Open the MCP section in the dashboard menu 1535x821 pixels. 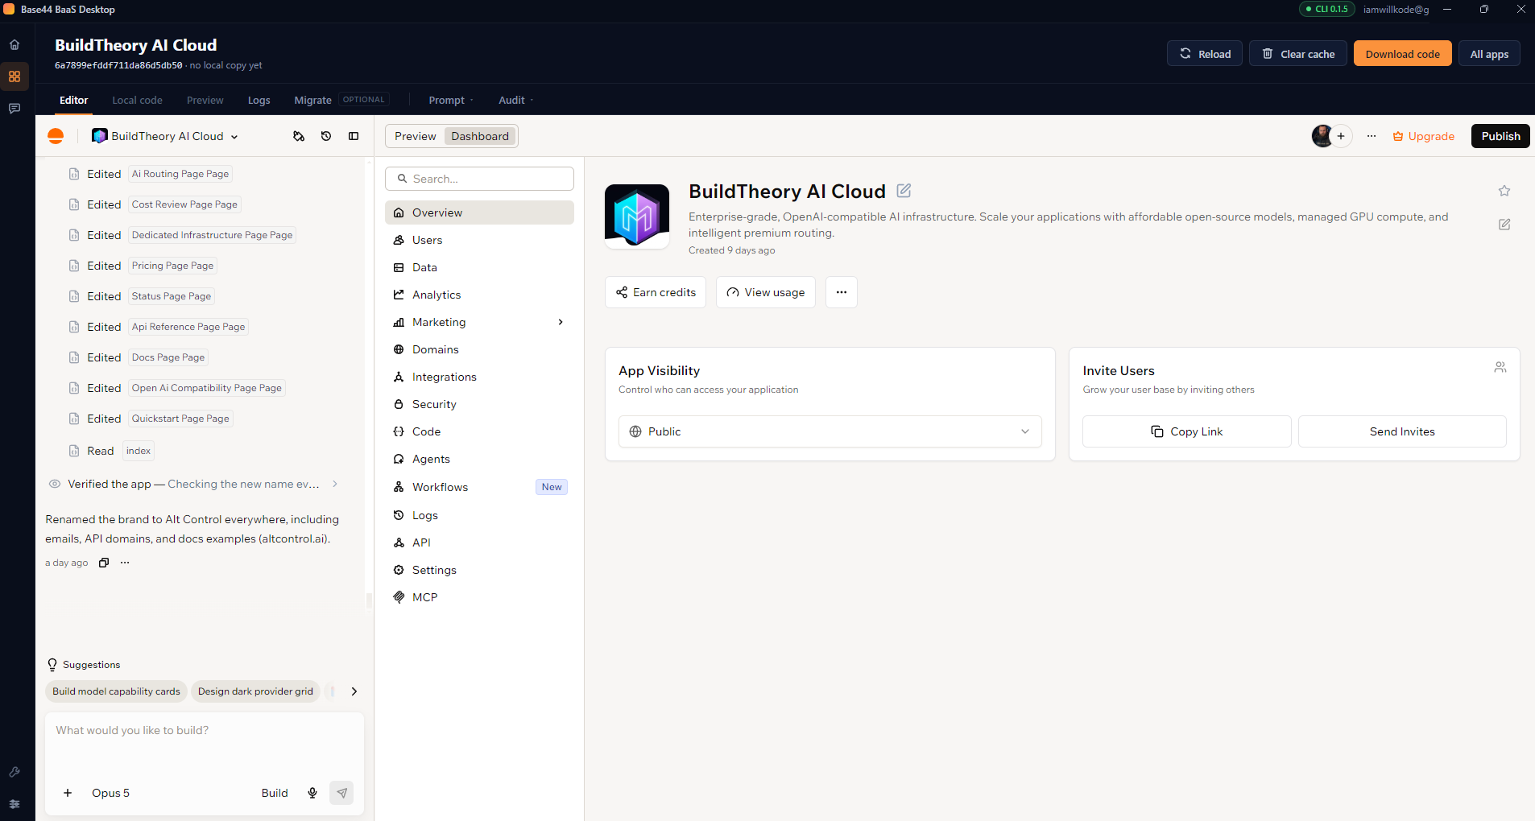(x=479, y=597)
